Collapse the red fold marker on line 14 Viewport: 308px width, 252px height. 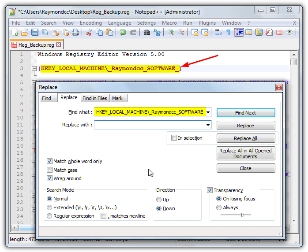point(34,146)
